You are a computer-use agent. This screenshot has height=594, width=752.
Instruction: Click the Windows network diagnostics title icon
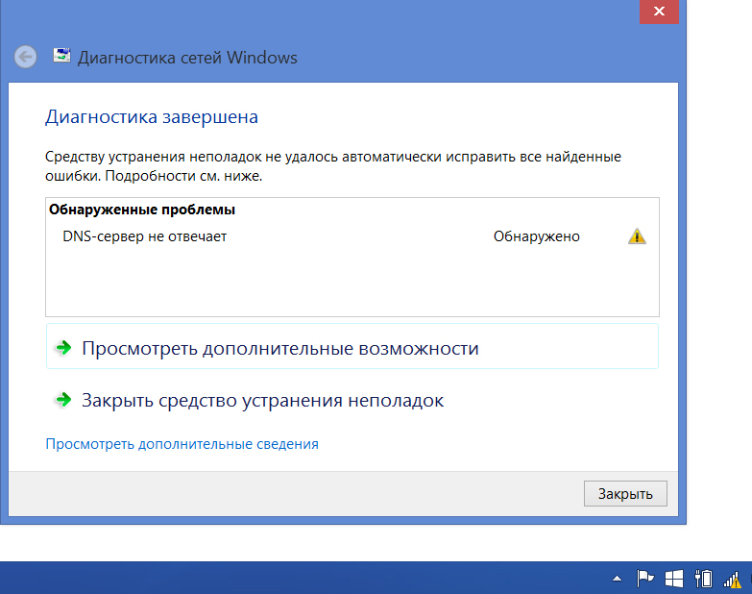coord(61,56)
